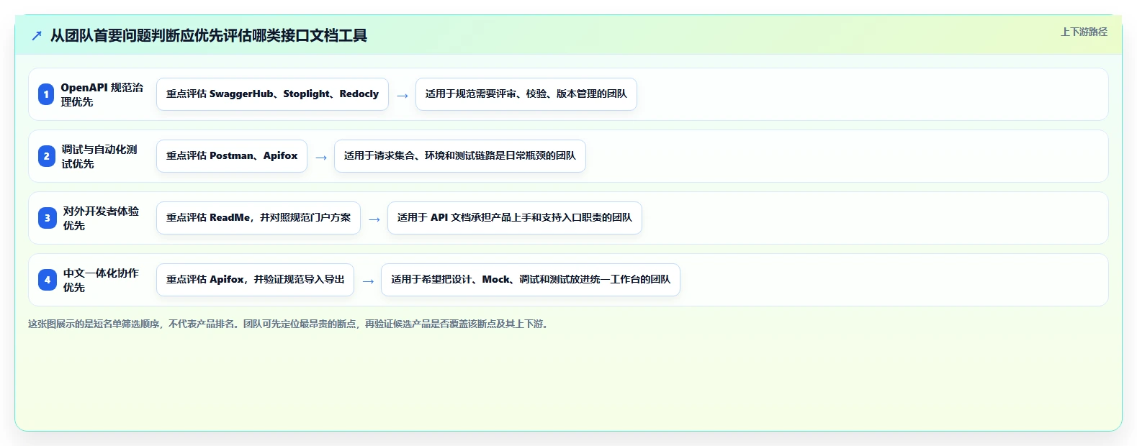Click the SwaggerHub、Stoplight、Redocly box
Image resolution: width=1137 pixels, height=446 pixels.
point(272,94)
